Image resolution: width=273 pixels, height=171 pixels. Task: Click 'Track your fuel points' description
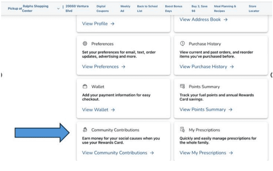coord(217,97)
